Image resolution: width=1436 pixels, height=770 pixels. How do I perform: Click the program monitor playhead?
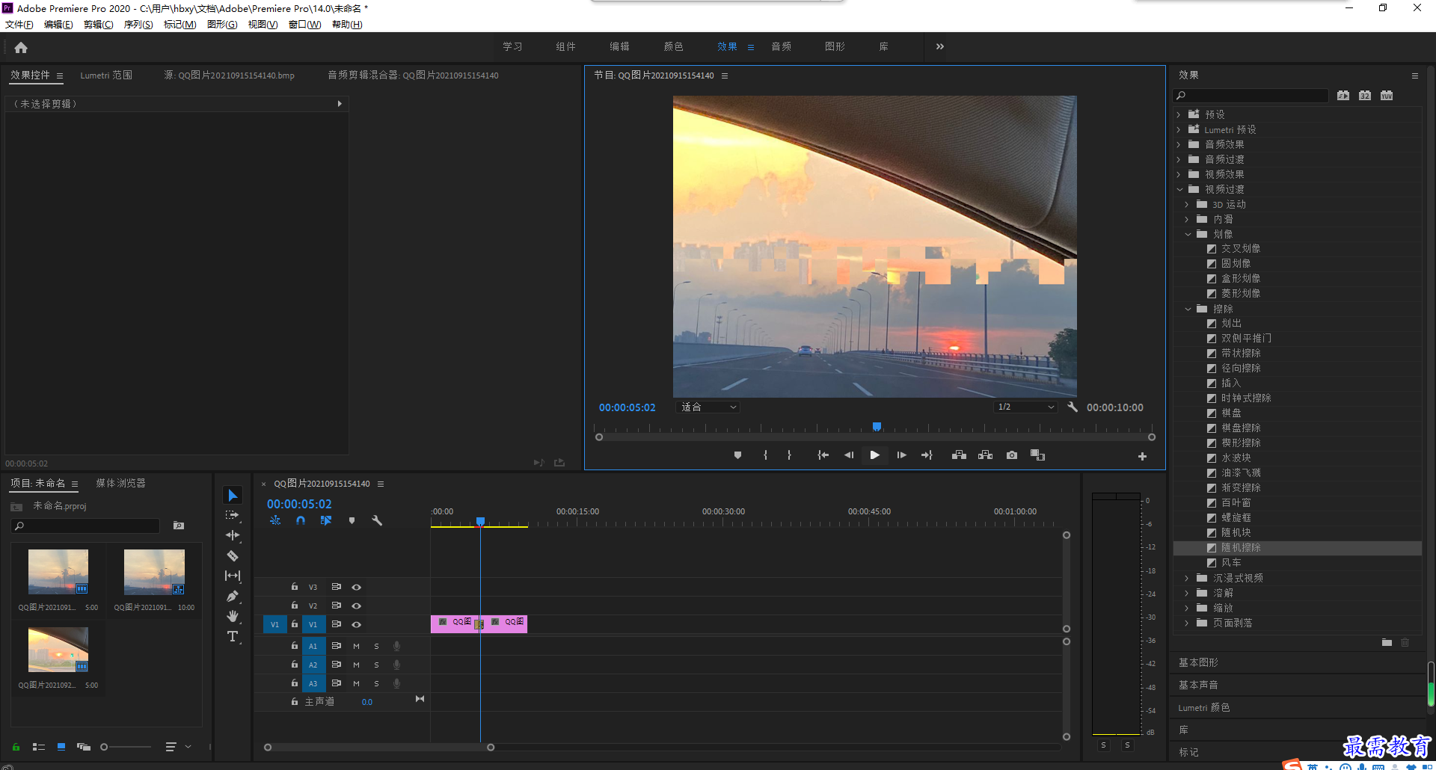pos(877,427)
